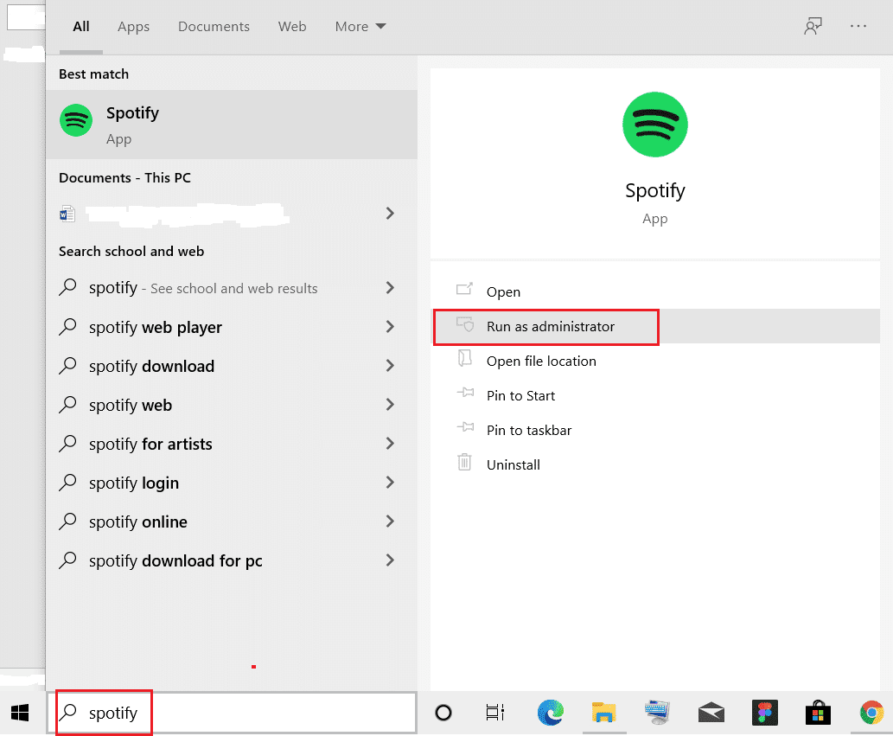
Task: Switch to the Apps search tab
Action: point(133,26)
